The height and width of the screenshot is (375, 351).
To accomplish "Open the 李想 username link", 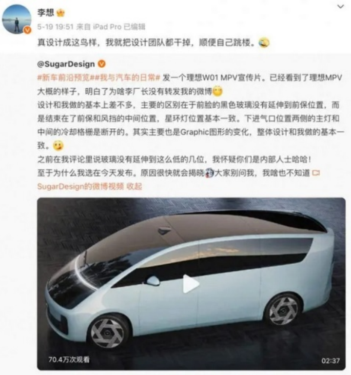I will tap(46, 13).
